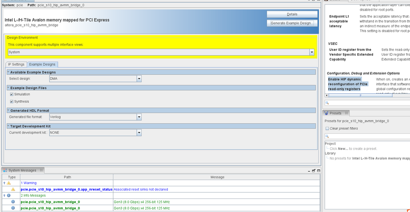Click the Details panel scroll left arrow
This screenshot has height=212, width=410.
click(327, 95)
